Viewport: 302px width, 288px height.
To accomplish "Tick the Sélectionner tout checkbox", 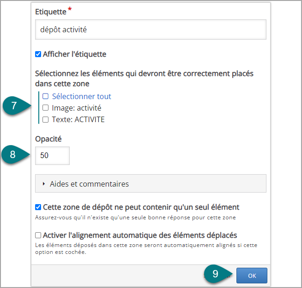I will point(45,96).
